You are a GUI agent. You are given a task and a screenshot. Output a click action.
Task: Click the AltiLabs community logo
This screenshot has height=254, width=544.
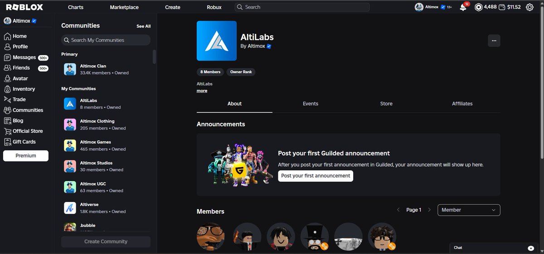(x=217, y=41)
